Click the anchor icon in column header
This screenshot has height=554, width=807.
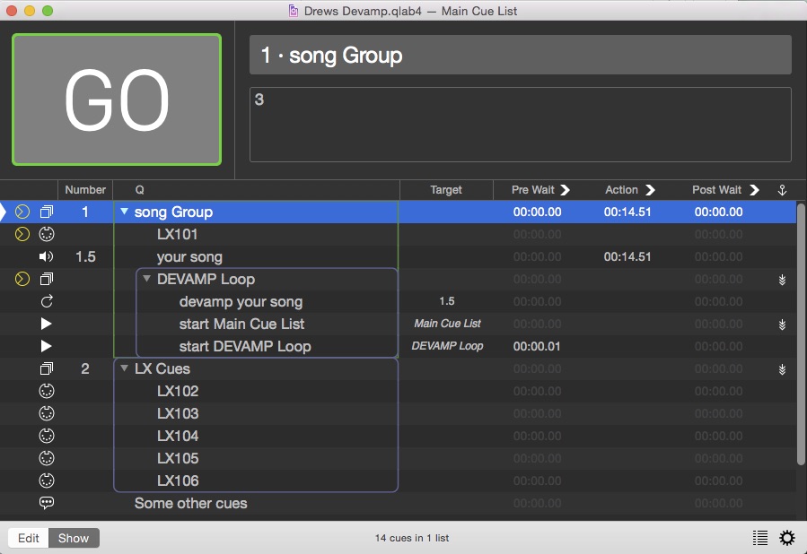[781, 190]
